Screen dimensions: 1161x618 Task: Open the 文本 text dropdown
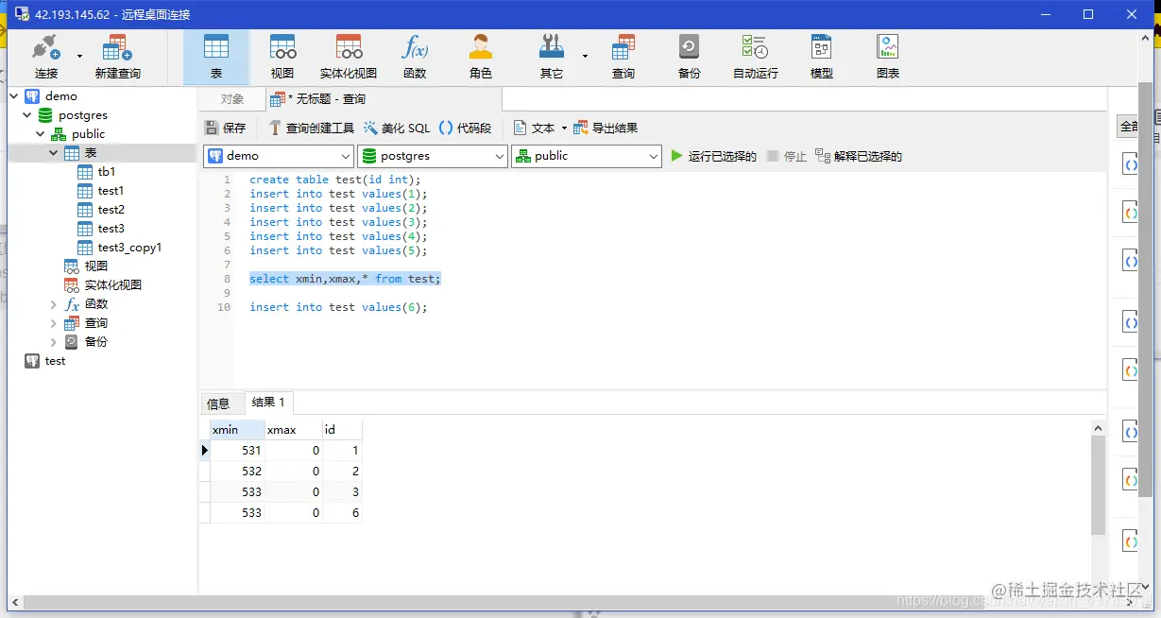[x=540, y=128]
